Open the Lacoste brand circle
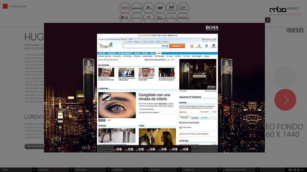307x172 pixels. 149,8
